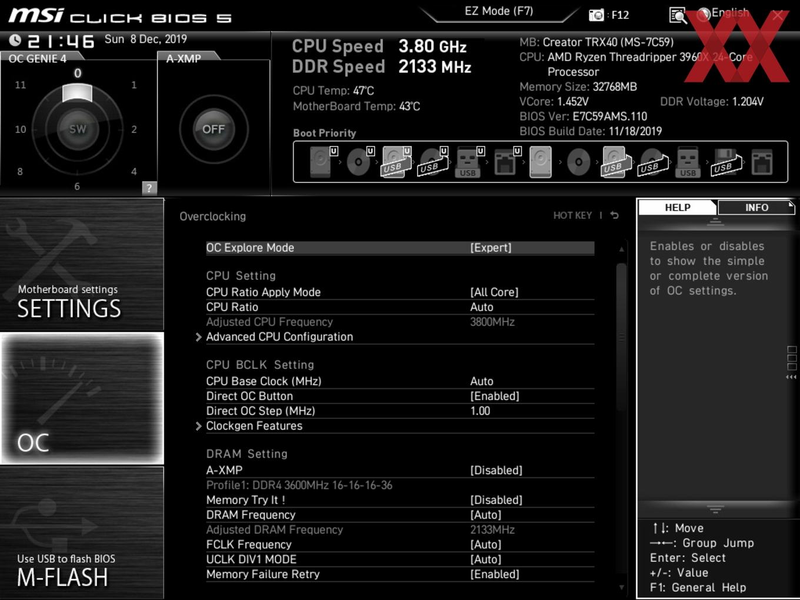Toggle Direct OC Button Enabled setting
This screenshot has height=600, width=800.
[x=495, y=396]
